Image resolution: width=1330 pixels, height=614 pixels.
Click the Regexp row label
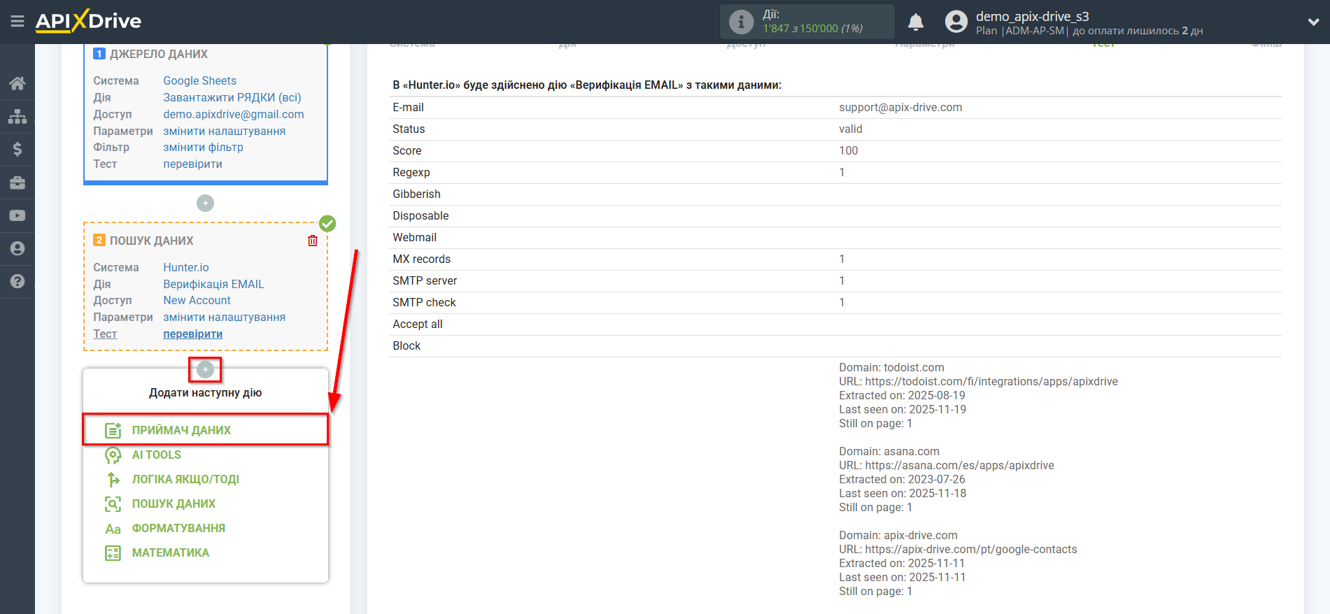(411, 172)
